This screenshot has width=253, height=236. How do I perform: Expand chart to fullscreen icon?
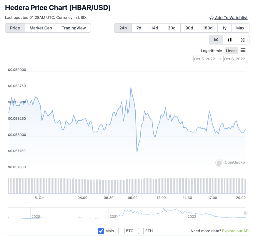coord(242,40)
